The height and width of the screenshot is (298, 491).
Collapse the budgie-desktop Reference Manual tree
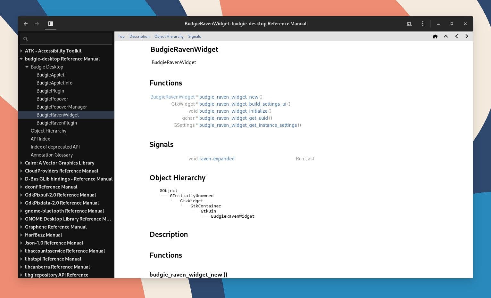click(21, 59)
